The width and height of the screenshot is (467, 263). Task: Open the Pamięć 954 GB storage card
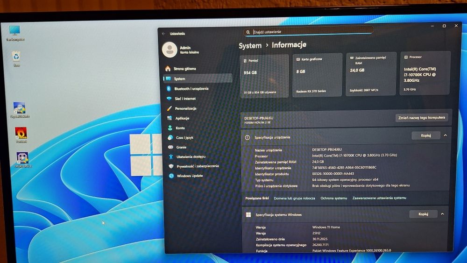click(x=264, y=76)
